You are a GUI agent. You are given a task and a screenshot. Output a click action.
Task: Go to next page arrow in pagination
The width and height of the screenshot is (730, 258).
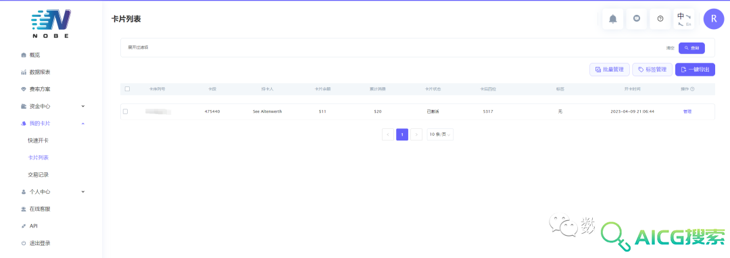click(x=416, y=134)
